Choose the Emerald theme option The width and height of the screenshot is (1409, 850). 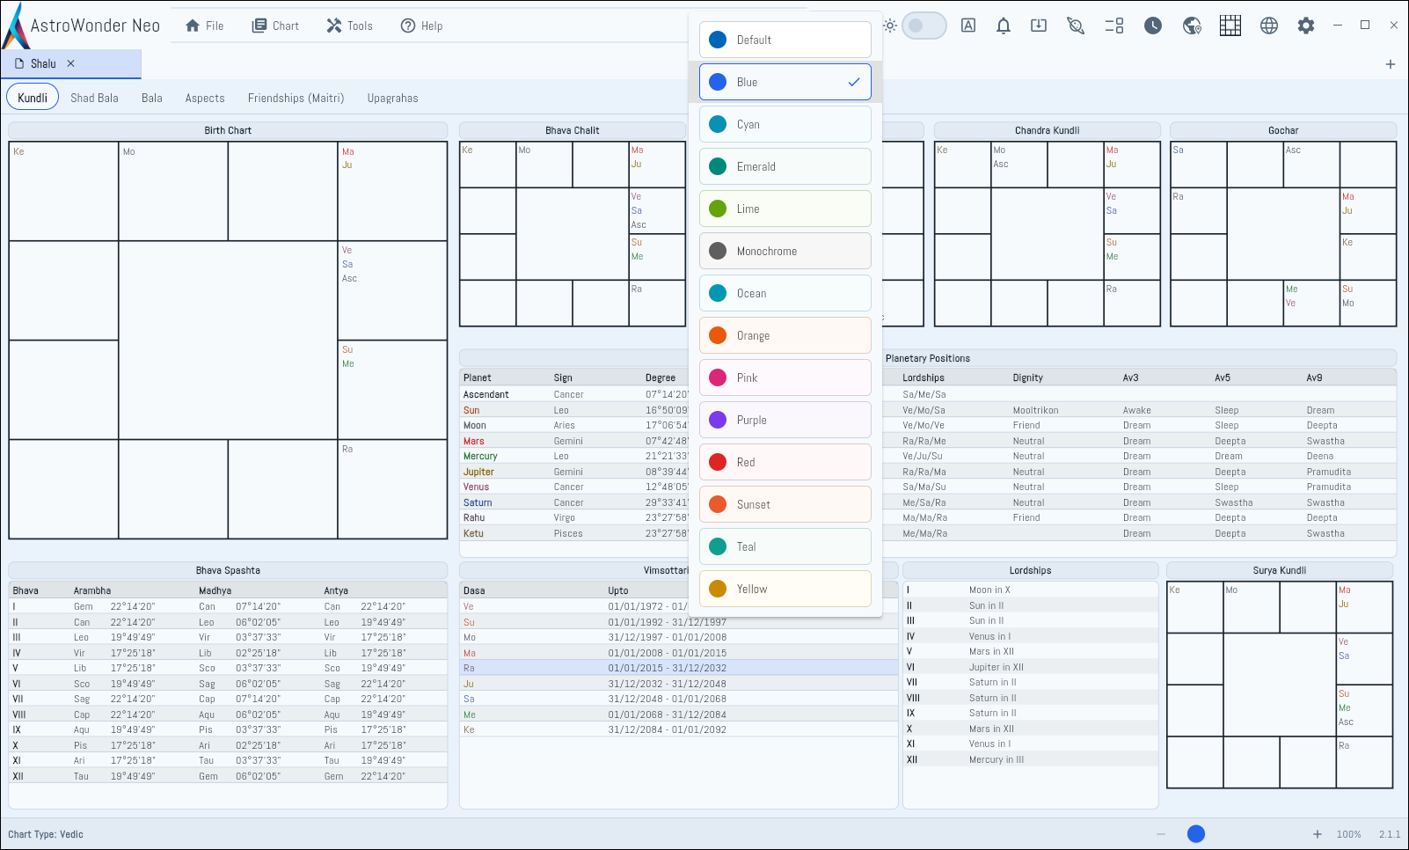click(785, 166)
